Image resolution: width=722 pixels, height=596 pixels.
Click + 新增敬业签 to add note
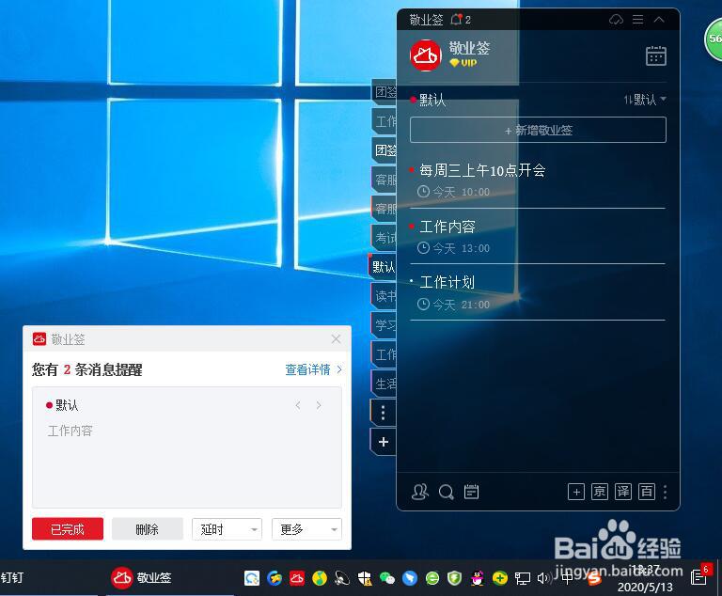click(538, 130)
